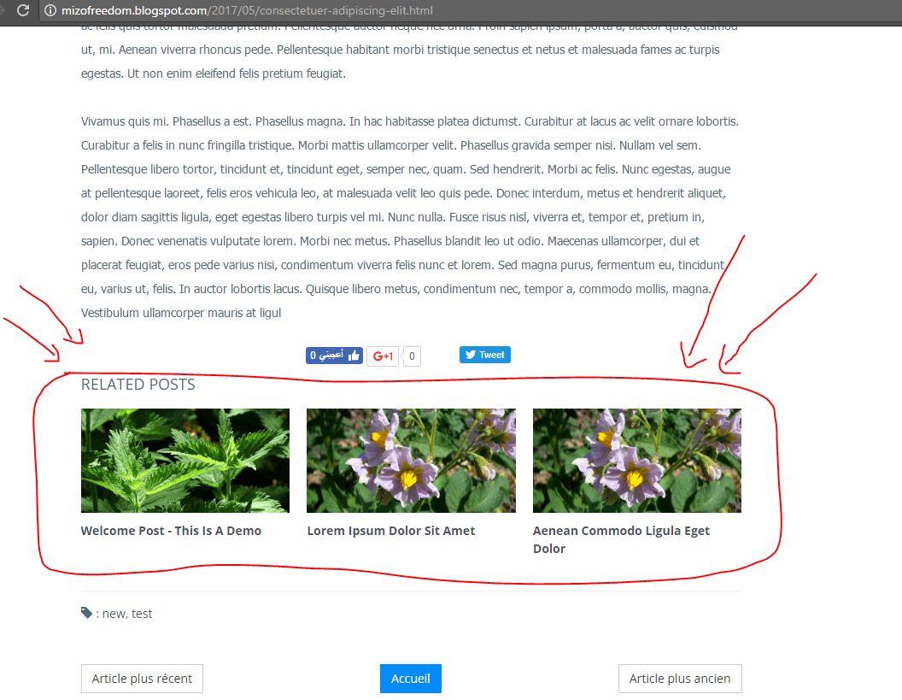Open the Welcome Post - This Is A Demo link
The width and height of the screenshot is (902, 700).
pyautogui.click(x=171, y=531)
